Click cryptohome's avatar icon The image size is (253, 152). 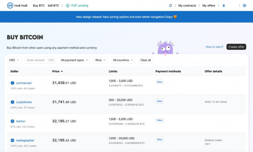(12, 102)
